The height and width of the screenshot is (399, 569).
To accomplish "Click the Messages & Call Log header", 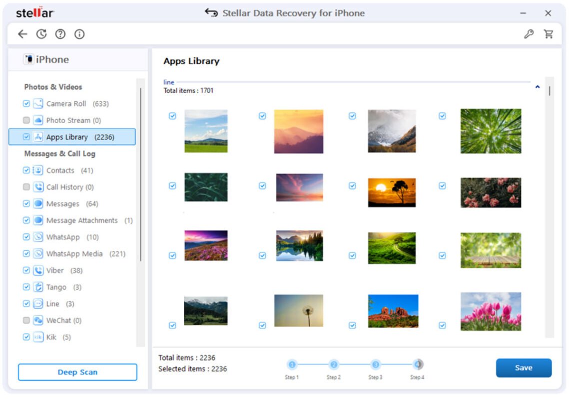I will [59, 154].
